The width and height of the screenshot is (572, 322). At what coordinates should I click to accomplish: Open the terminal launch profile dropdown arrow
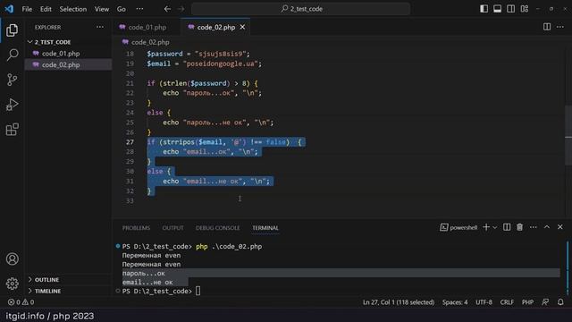tap(494, 227)
